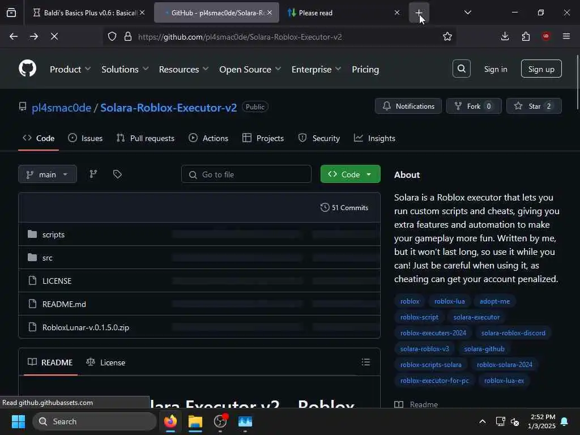Expand the Product menu
This screenshot has width=580, height=435.
[x=70, y=69]
